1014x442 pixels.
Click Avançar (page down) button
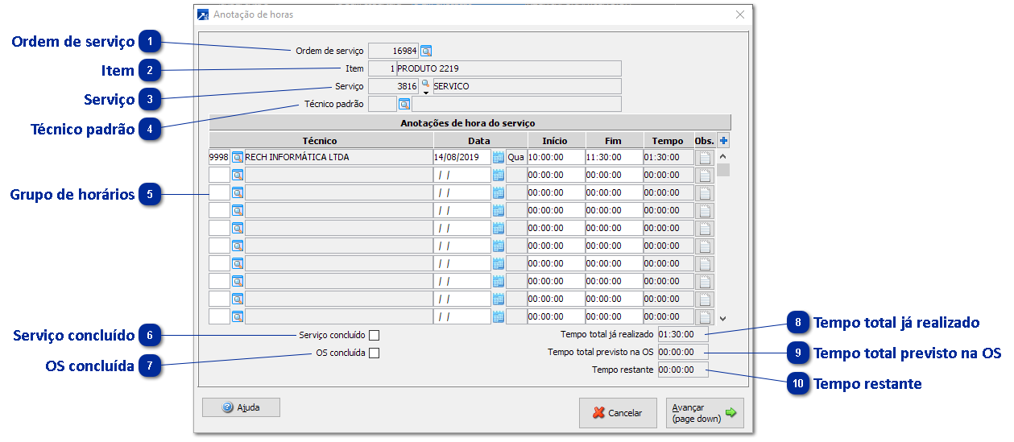point(705,413)
